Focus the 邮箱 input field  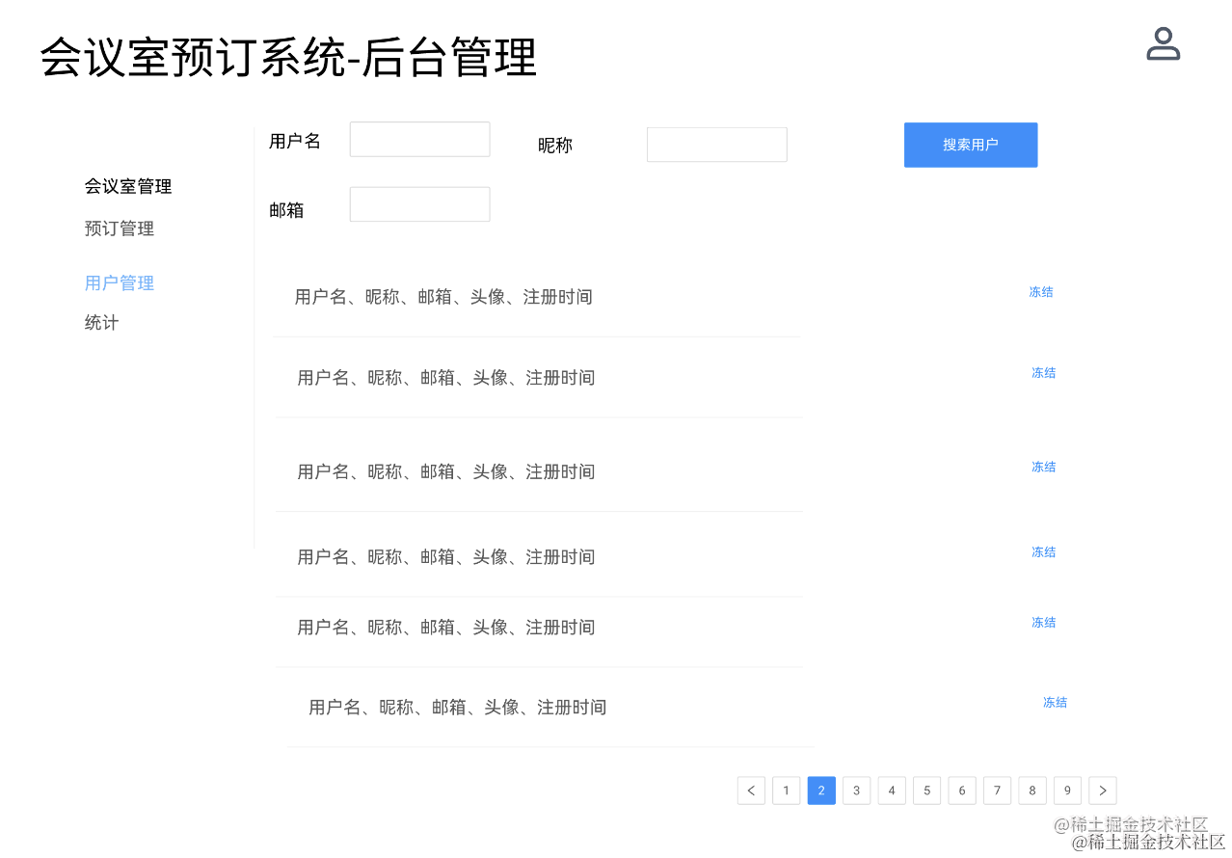coord(419,204)
